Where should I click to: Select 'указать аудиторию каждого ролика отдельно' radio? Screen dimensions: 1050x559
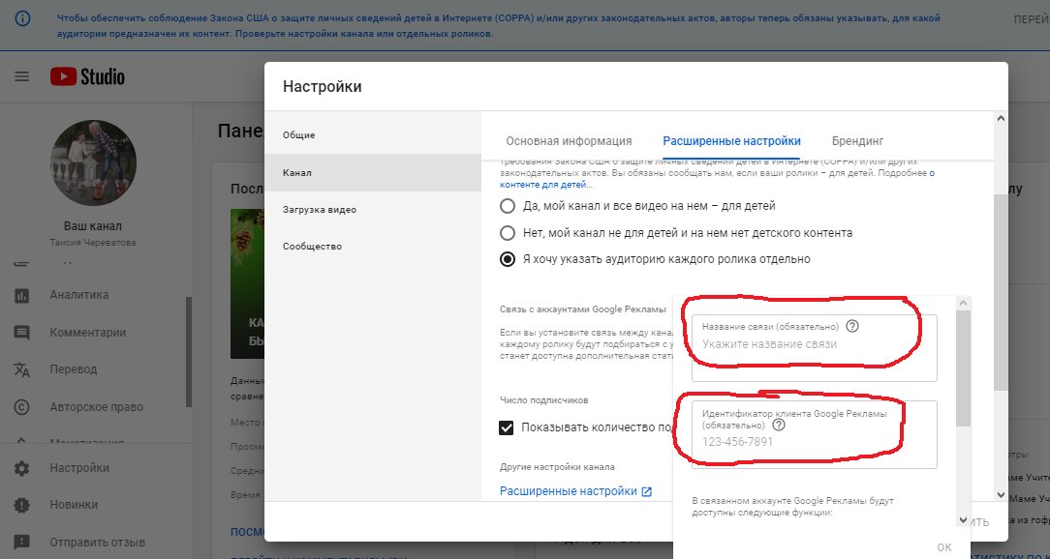click(x=508, y=259)
